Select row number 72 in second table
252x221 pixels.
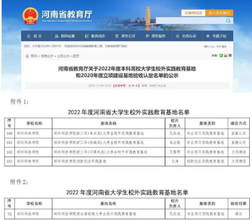point(9,214)
